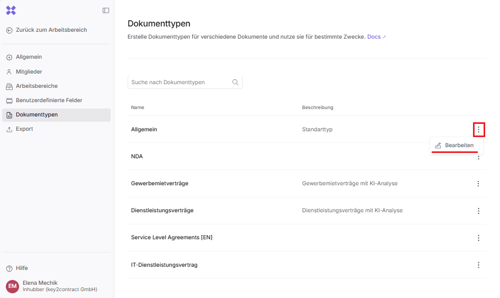Open three-dot menu for Allgemein row
Screen dimensions: 500x298
point(478,129)
